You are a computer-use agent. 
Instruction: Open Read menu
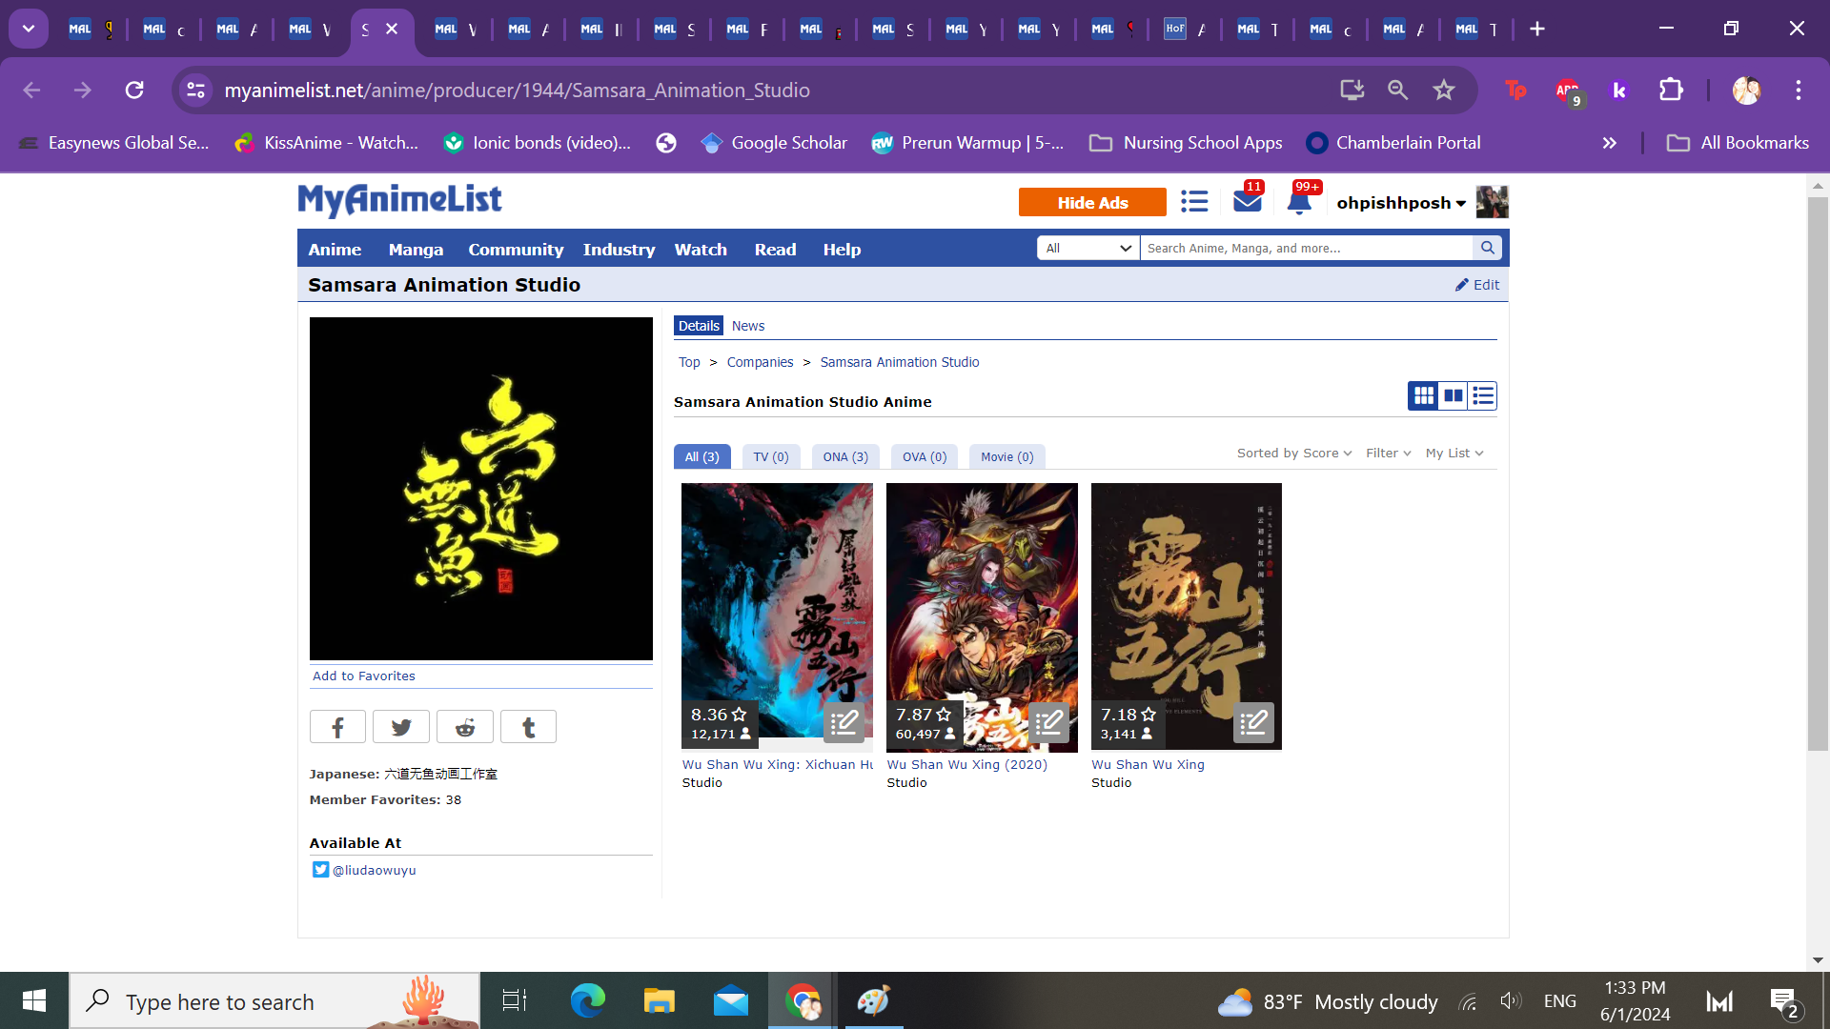pos(775,249)
